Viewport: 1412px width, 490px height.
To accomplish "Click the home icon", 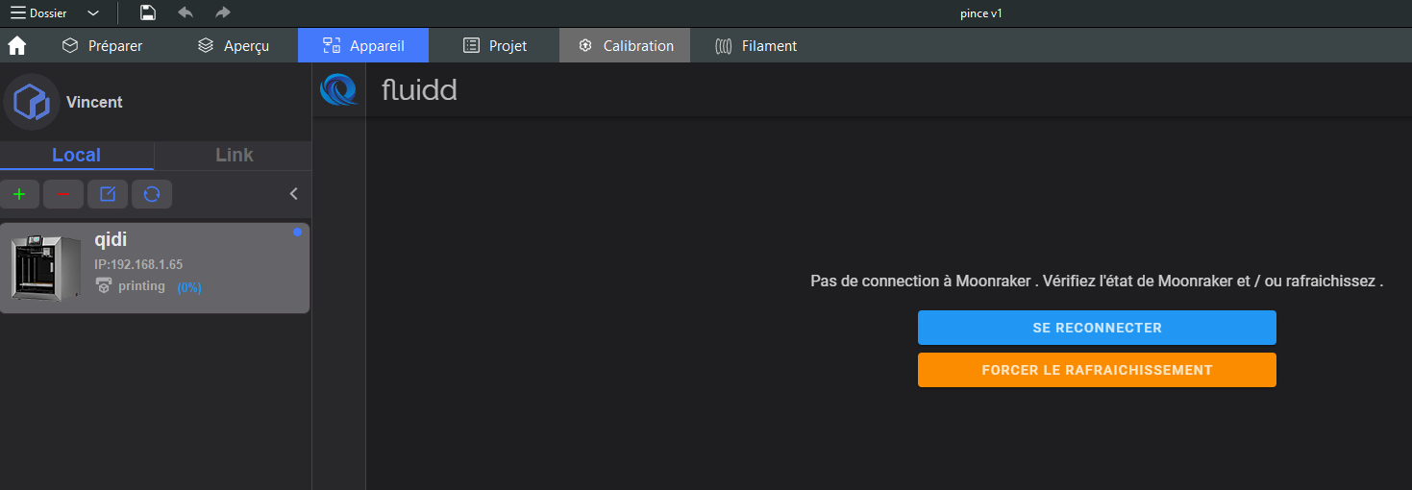I will 16,45.
